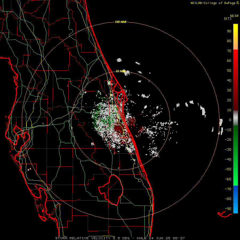This screenshot has height=240, width=240.
Task: Click the 50 NMI range ring label
Action: click(x=121, y=71)
